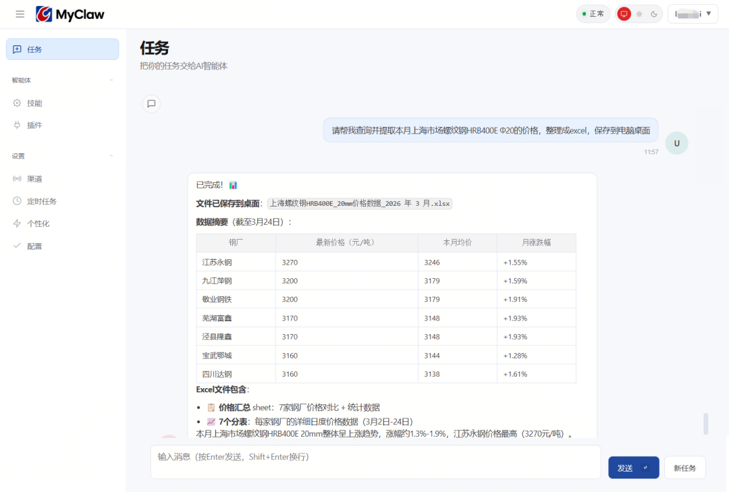This screenshot has height=492, width=729.
Task: Click the +1.28% change value
Action: tap(515, 355)
